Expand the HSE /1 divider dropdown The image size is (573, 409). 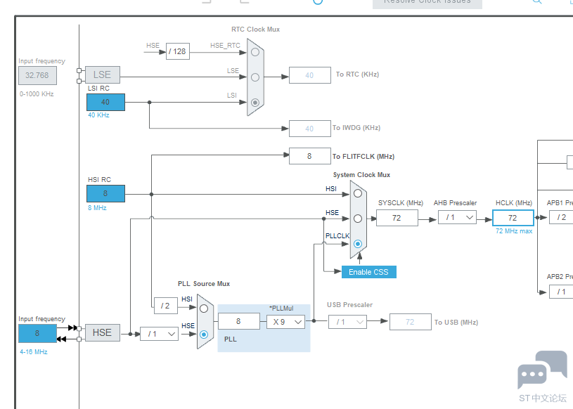(159, 334)
